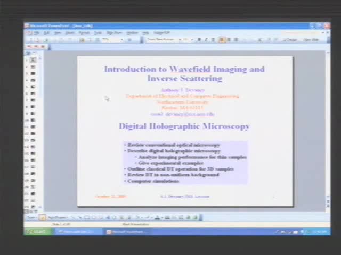The width and height of the screenshot is (341, 255).
Task: Click the vertical scrollbar of slide pane
Action: (328, 125)
